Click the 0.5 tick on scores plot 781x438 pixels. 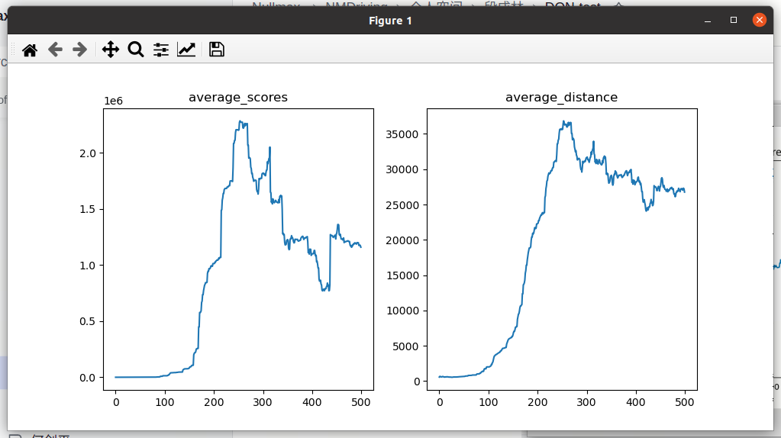(88, 321)
